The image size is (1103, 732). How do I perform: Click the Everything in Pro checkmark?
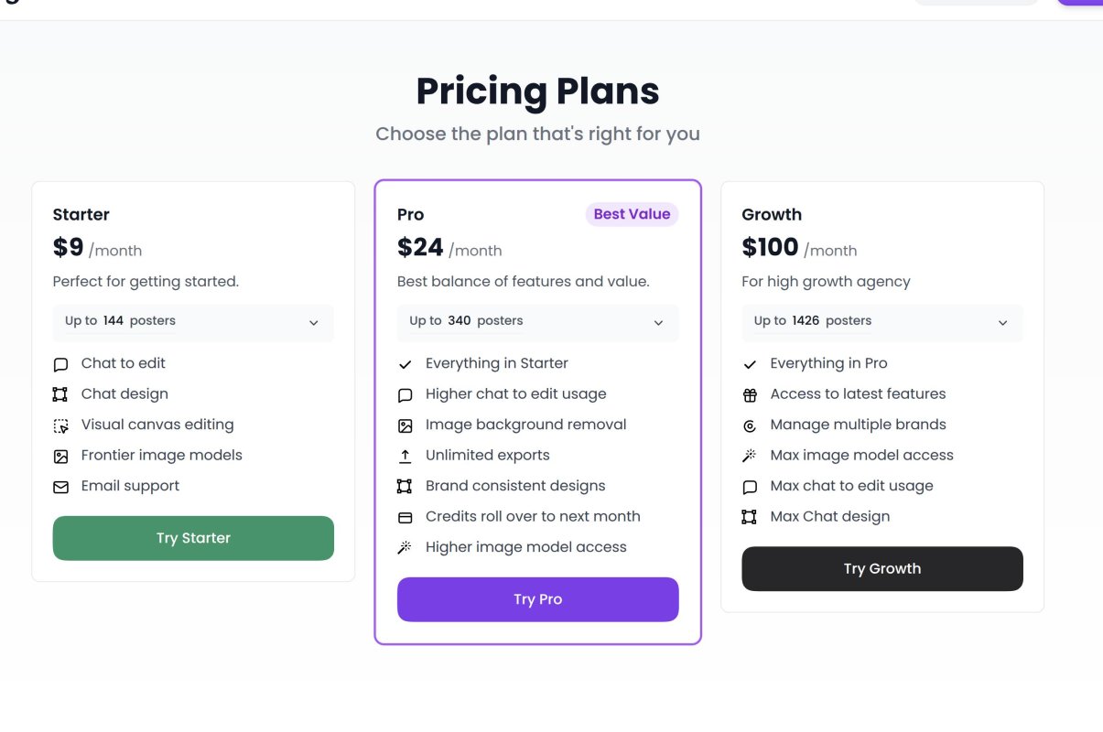750,364
